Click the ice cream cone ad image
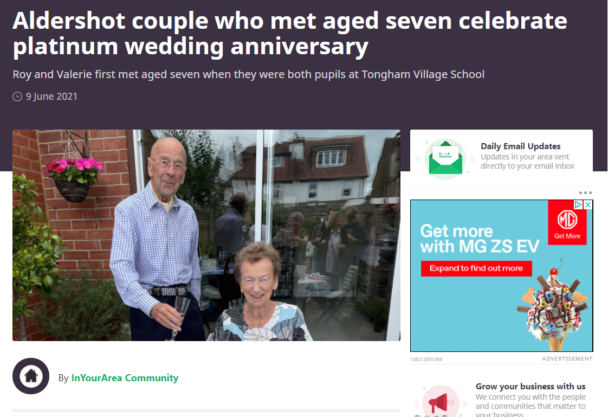 click(x=553, y=306)
